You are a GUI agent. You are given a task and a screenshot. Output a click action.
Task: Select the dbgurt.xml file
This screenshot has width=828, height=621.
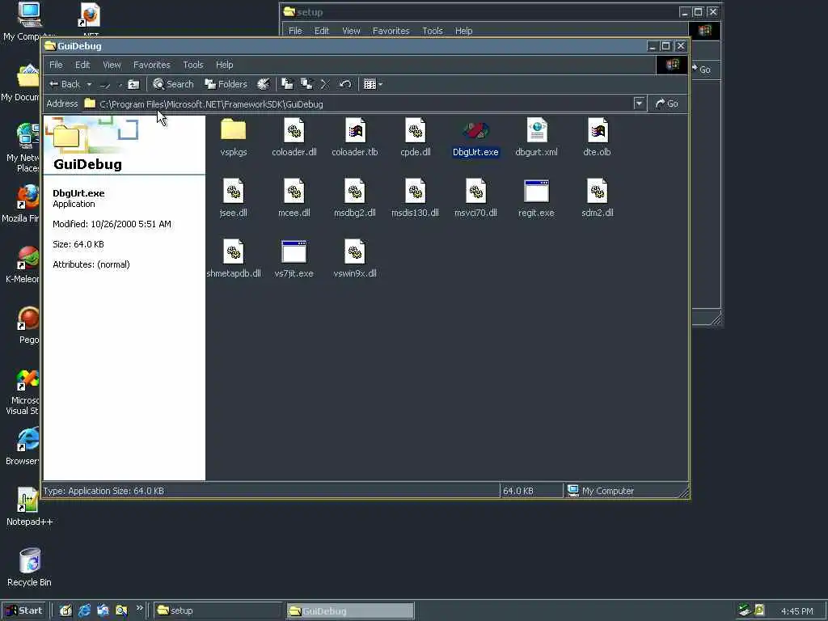(537, 137)
